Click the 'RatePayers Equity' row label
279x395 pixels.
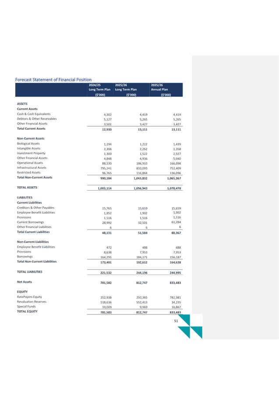pyautogui.click(x=29, y=297)
